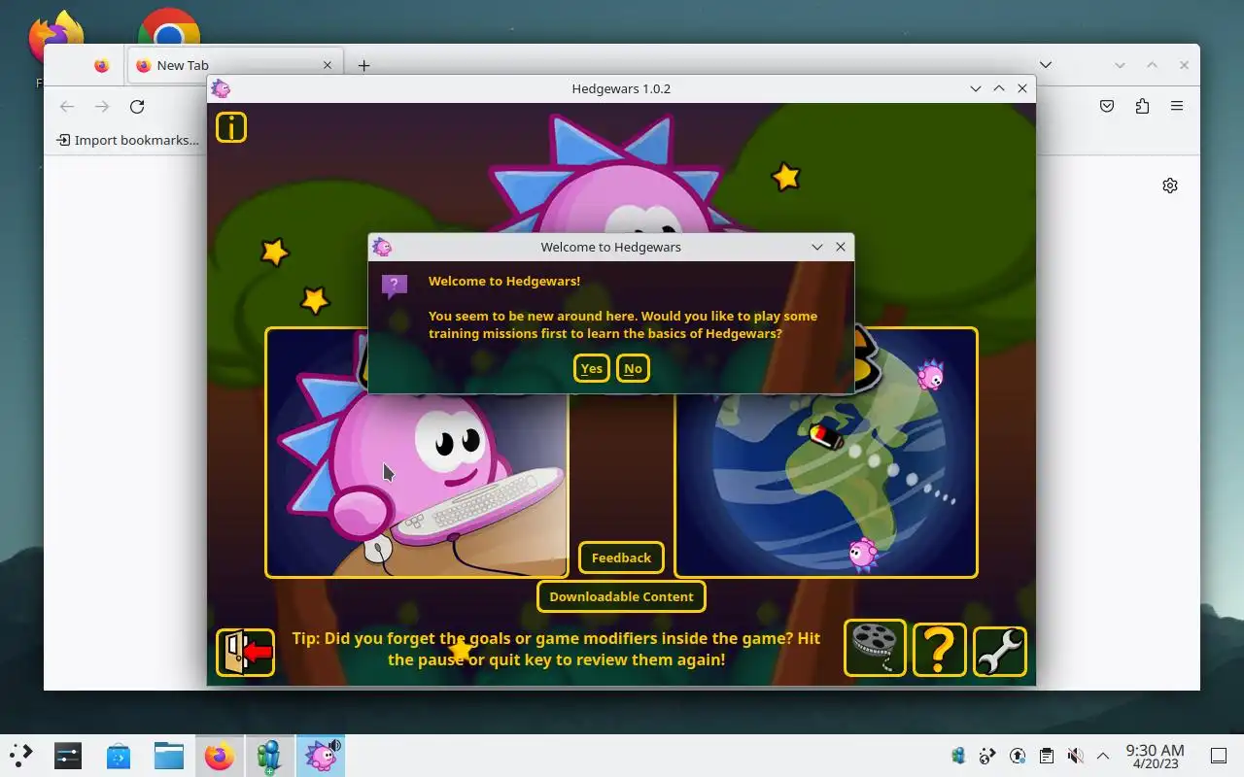Close the Welcome to Hedgewars dialog

[841, 247]
